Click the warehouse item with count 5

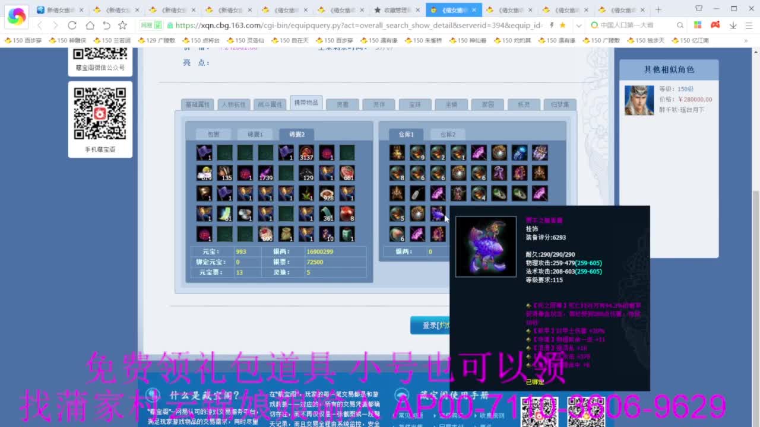click(397, 213)
